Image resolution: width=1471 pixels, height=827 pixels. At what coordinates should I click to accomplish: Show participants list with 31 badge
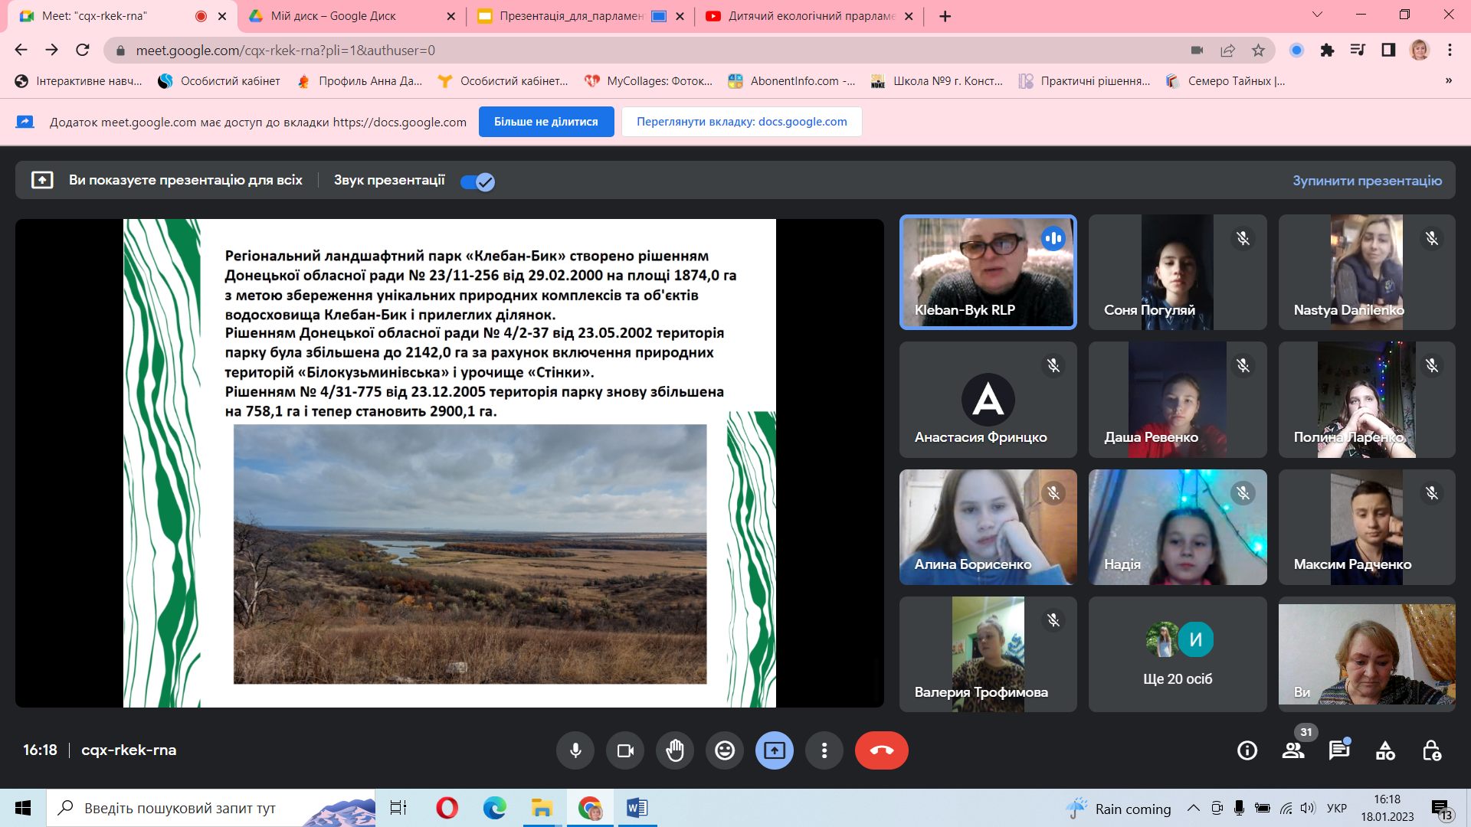(1294, 750)
